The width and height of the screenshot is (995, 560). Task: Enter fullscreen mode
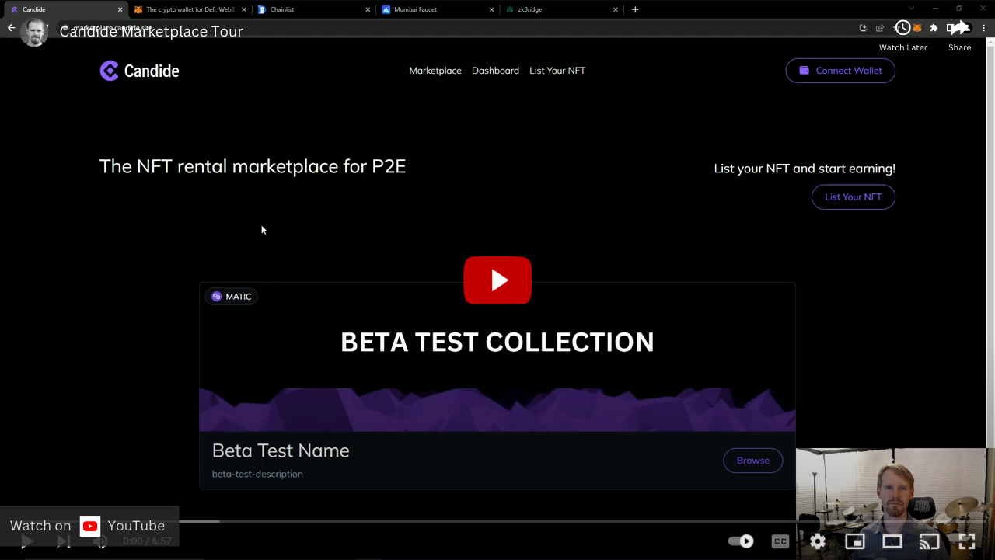pos(966,541)
